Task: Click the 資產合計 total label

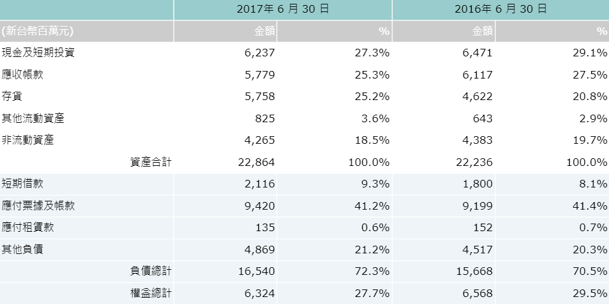Action: click(150, 162)
